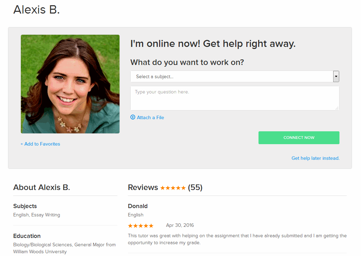361x256 pixels.
Task: Click the Subjects heading in About section
Action: 25,206
